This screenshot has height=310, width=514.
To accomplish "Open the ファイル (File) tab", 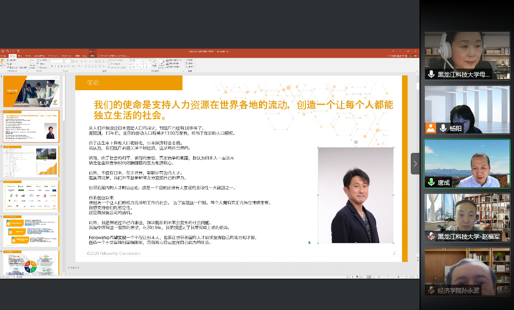I will [3, 56].
